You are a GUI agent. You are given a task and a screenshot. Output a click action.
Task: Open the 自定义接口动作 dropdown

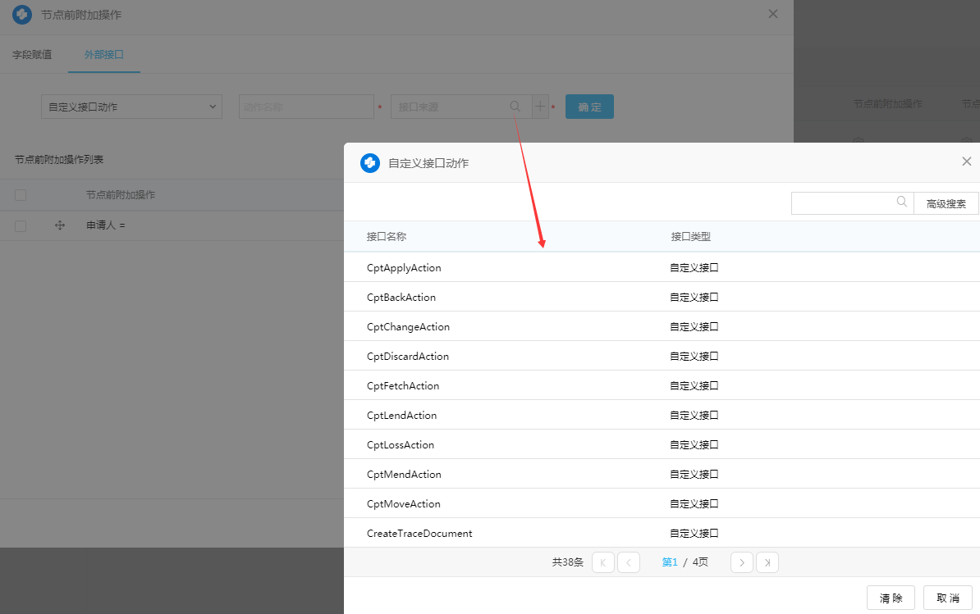[131, 107]
